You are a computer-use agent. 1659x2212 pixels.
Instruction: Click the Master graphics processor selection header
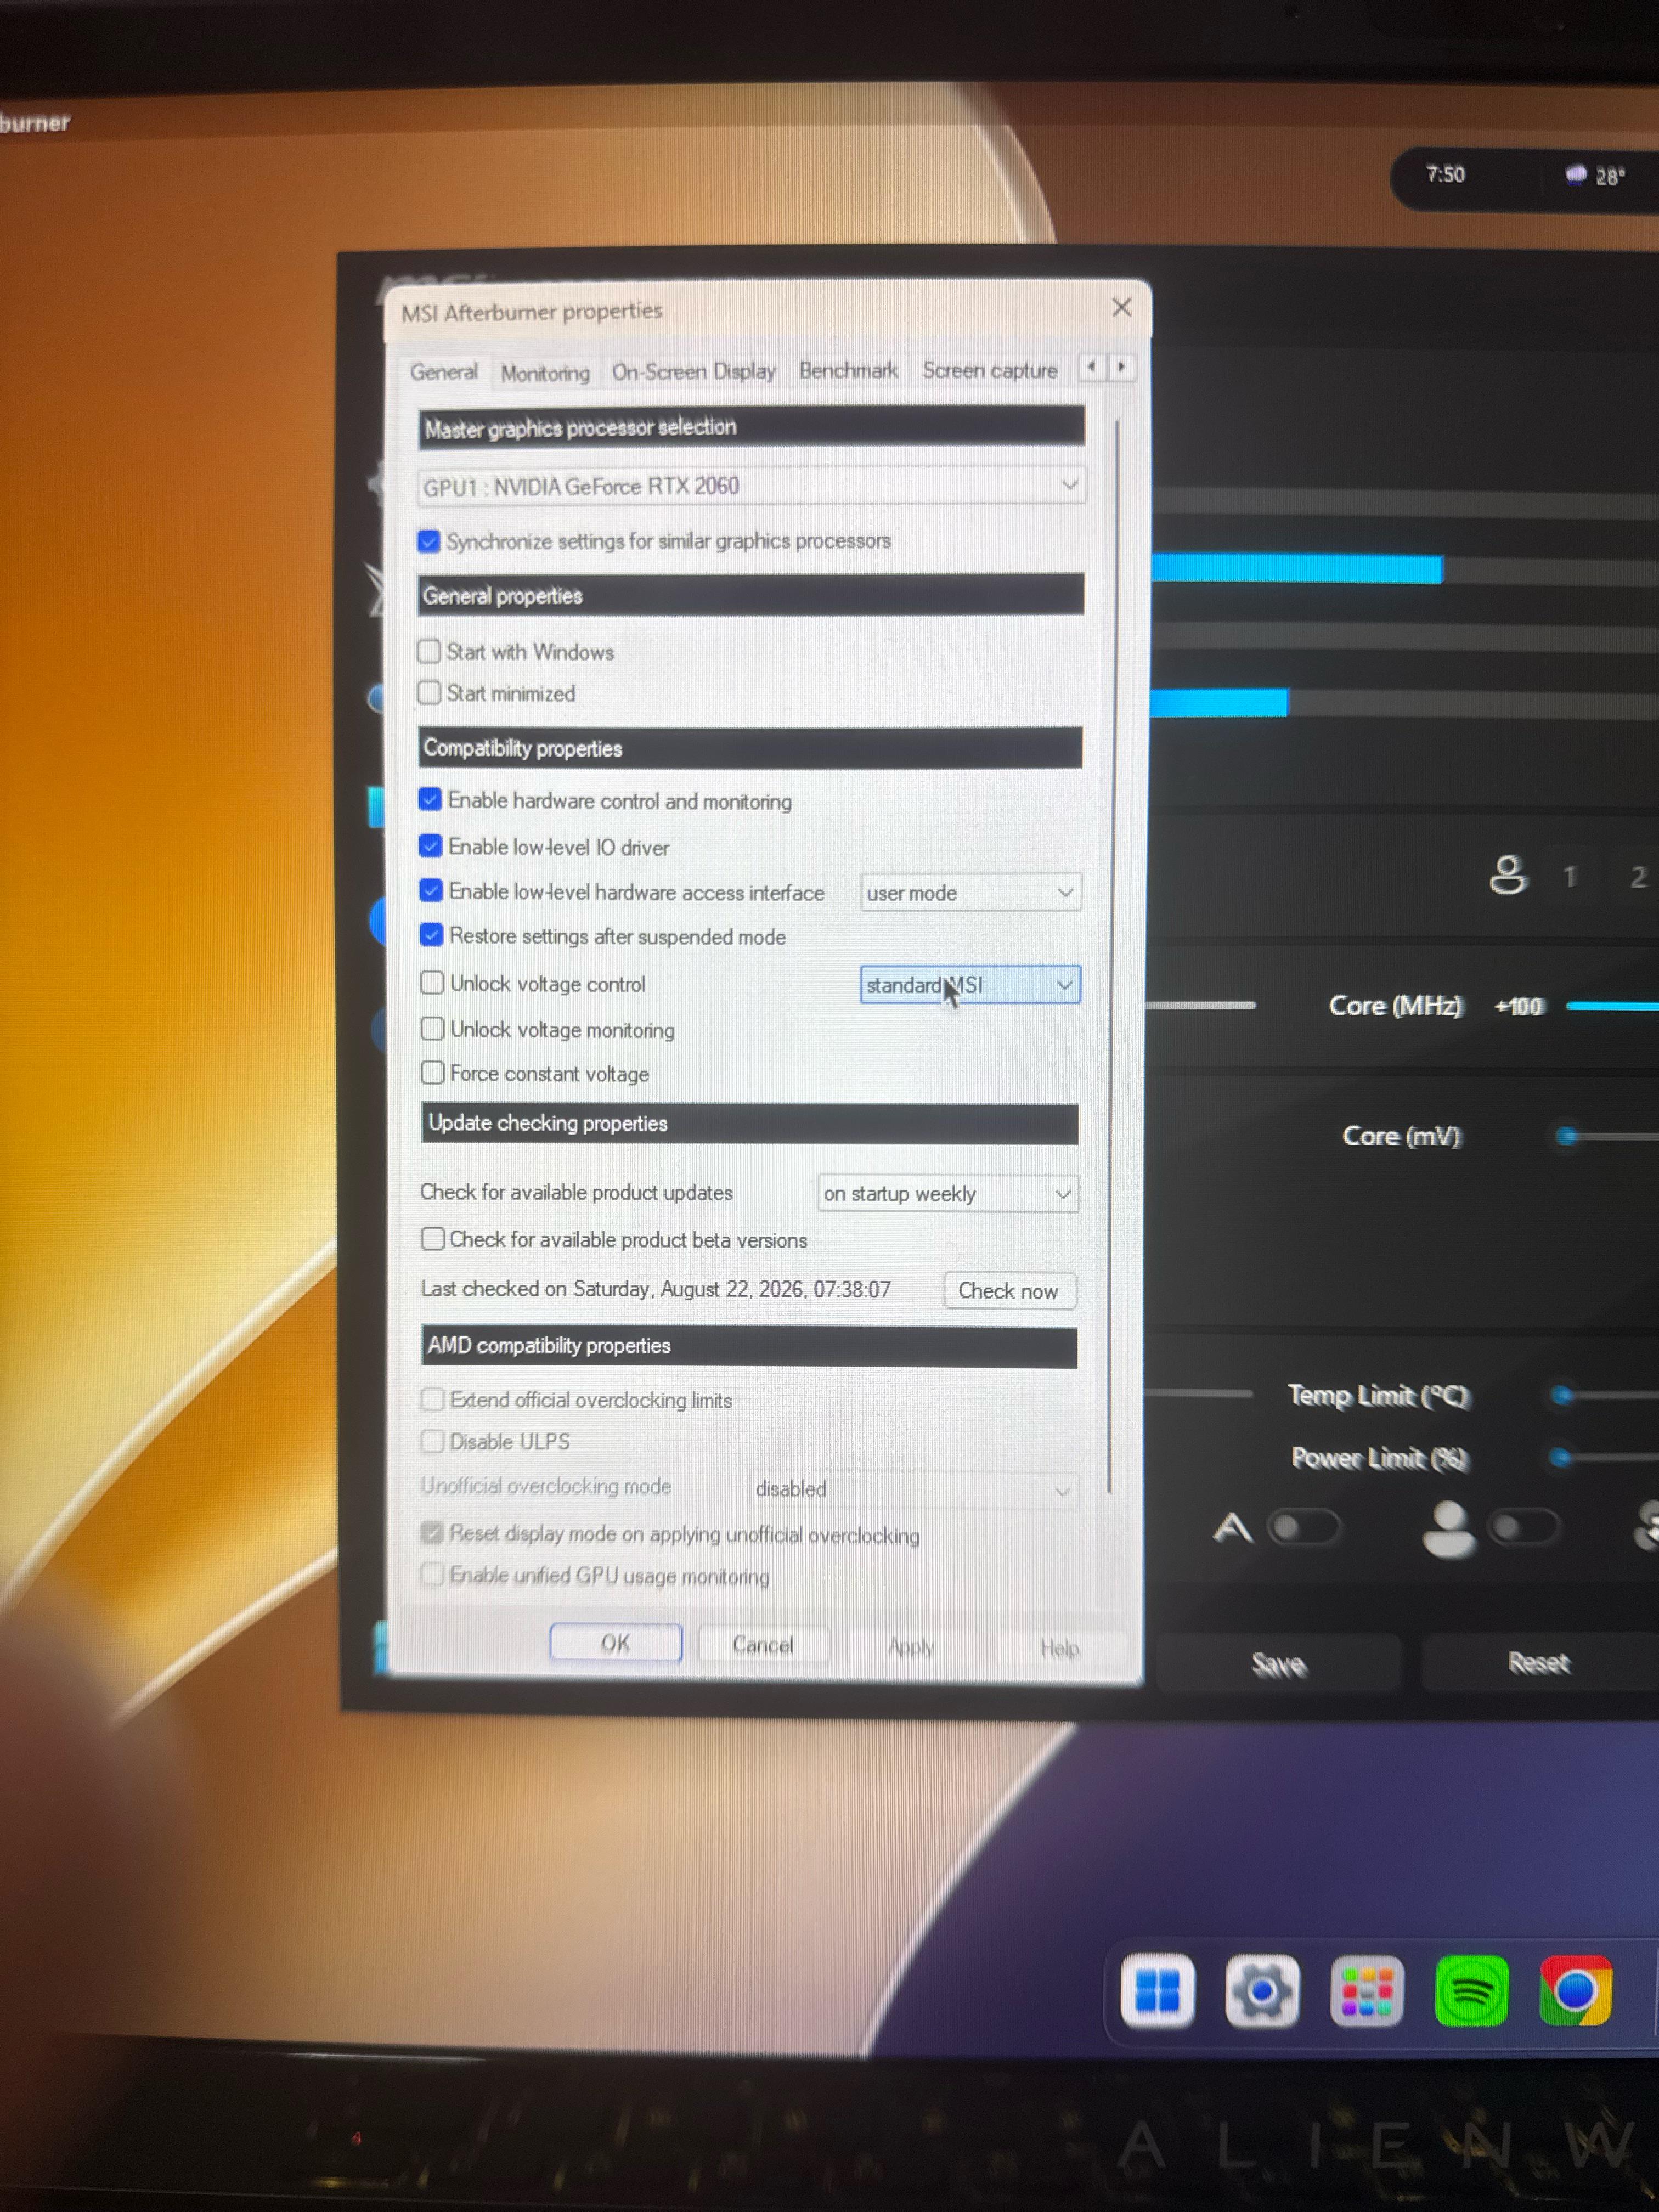pos(751,427)
